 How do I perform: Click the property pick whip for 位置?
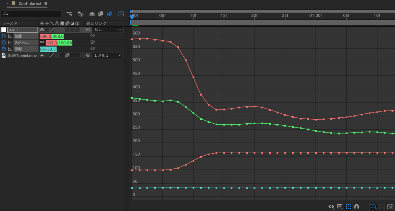click(92, 36)
